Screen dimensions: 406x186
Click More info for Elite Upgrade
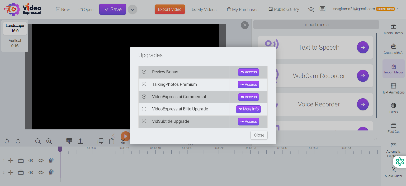click(x=248, y=109)
